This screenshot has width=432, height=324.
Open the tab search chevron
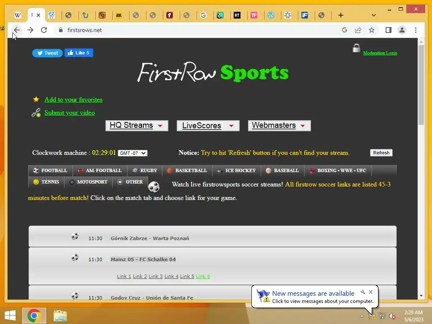click(374, 15)
